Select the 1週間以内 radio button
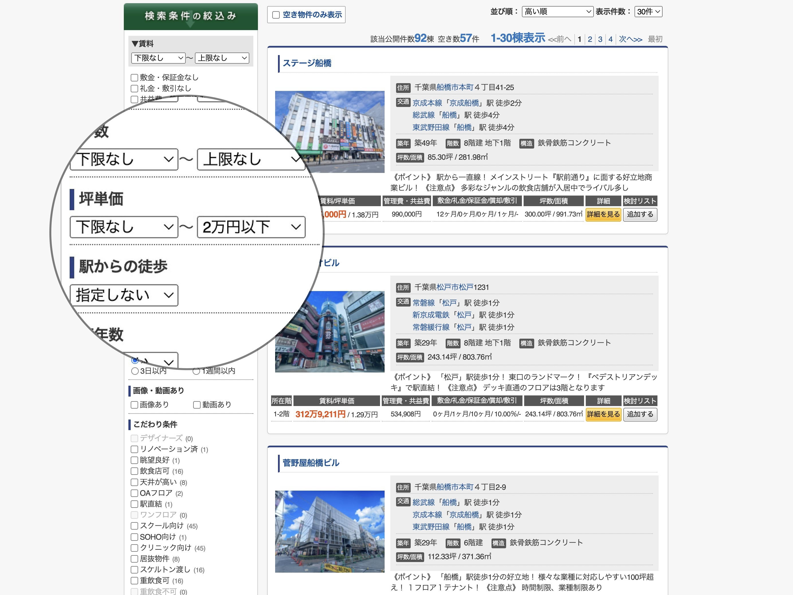The image size is (793, 595). 196,371
